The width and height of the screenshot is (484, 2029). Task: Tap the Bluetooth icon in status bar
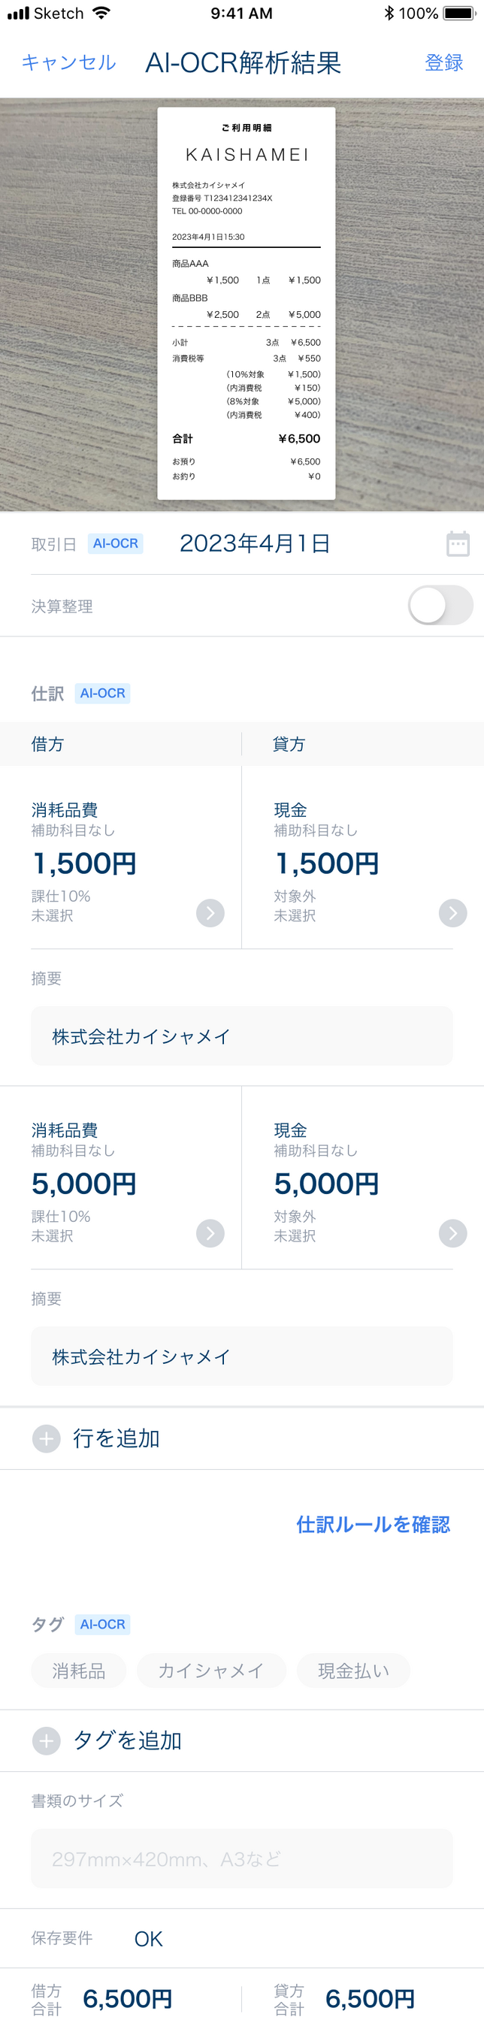[x=389, y=14]
